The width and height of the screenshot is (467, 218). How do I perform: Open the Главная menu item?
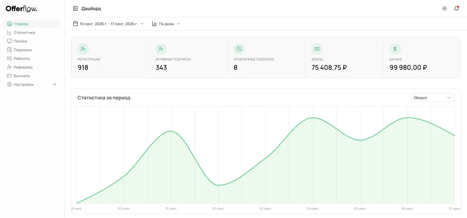tap(32, 24)
